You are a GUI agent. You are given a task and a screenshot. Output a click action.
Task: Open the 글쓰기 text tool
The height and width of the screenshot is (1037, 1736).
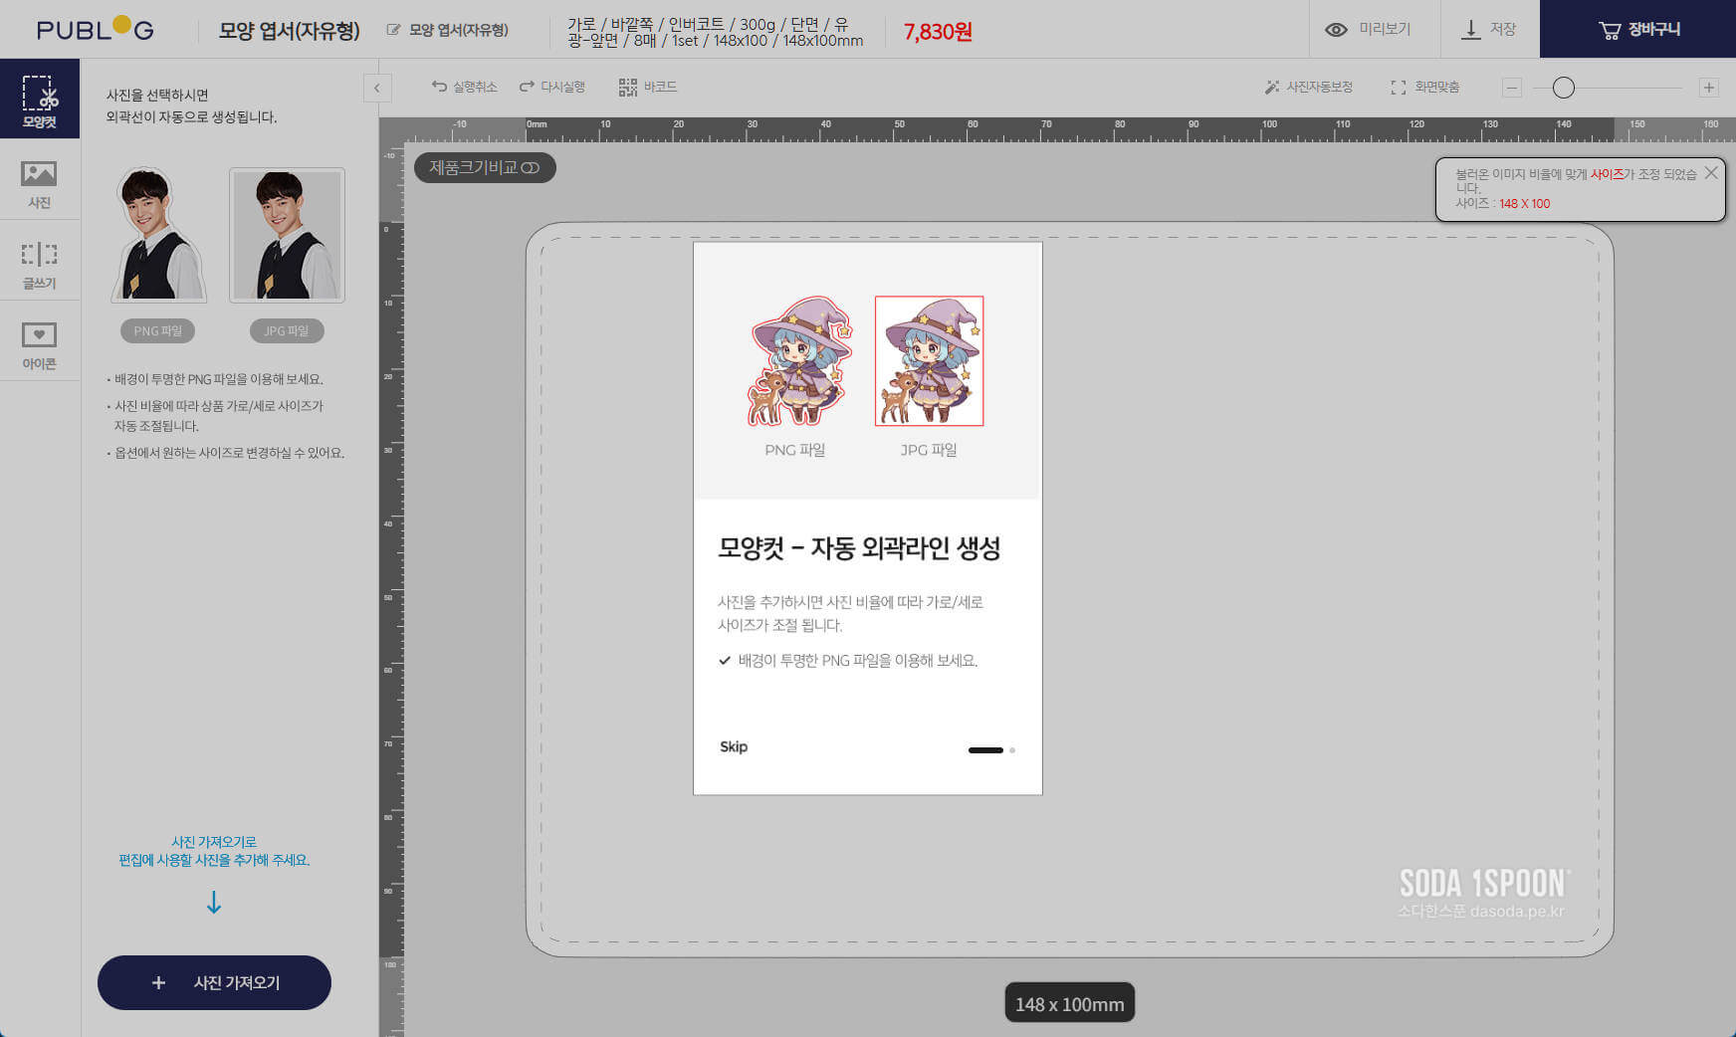pyautogui.click(x=39, y=265)
